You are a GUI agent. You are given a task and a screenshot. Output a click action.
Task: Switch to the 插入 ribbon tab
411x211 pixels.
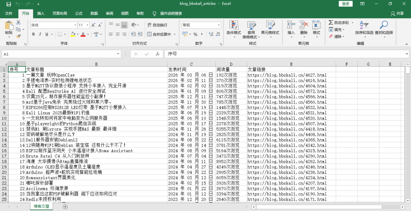pos(41,13)
